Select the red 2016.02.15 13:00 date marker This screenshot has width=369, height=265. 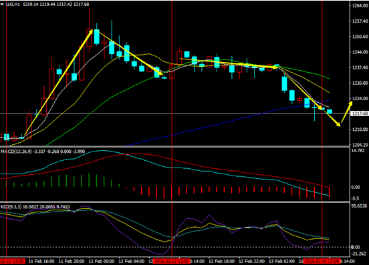[x=322, y=261]
